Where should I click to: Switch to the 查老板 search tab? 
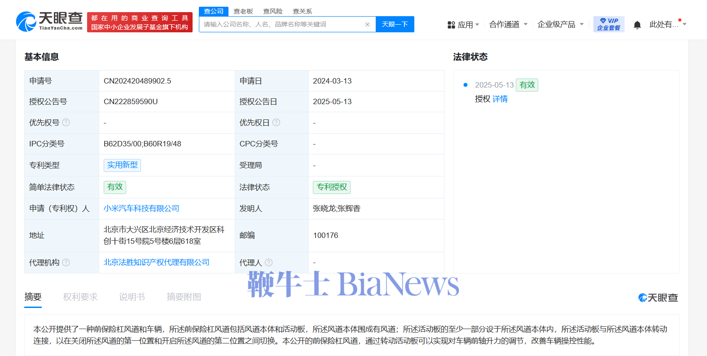pyautogui.click(x=243, y=11)
